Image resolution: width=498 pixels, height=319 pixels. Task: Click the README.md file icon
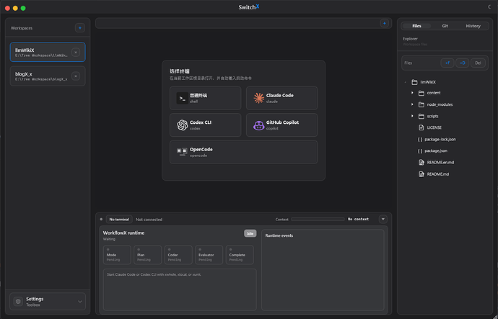click(x=421, y=174)
